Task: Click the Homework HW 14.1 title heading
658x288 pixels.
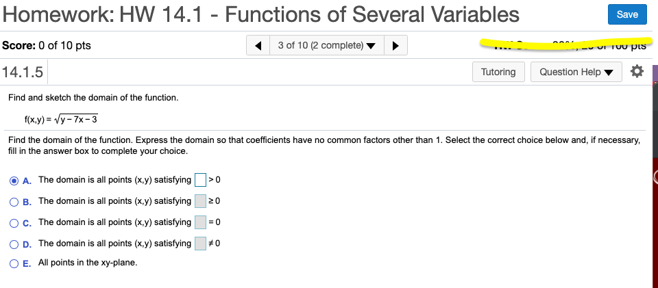Action: coord(260,14)
